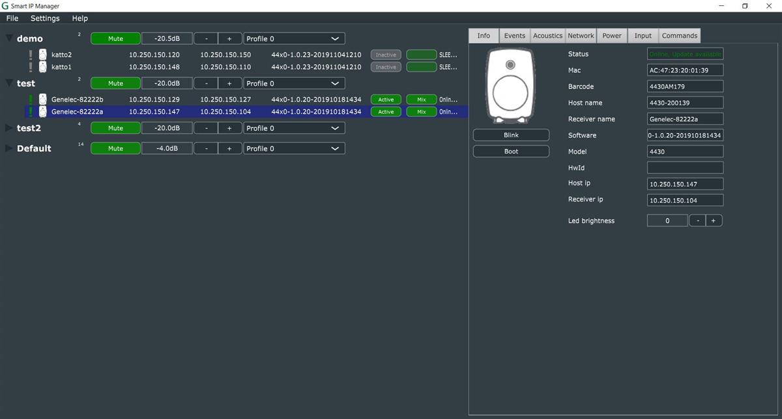Image resolution: width=782 pixels, height=419 pixels.
Task: Click the Genelec-82222b speaker icon
Action: [42, 100]
